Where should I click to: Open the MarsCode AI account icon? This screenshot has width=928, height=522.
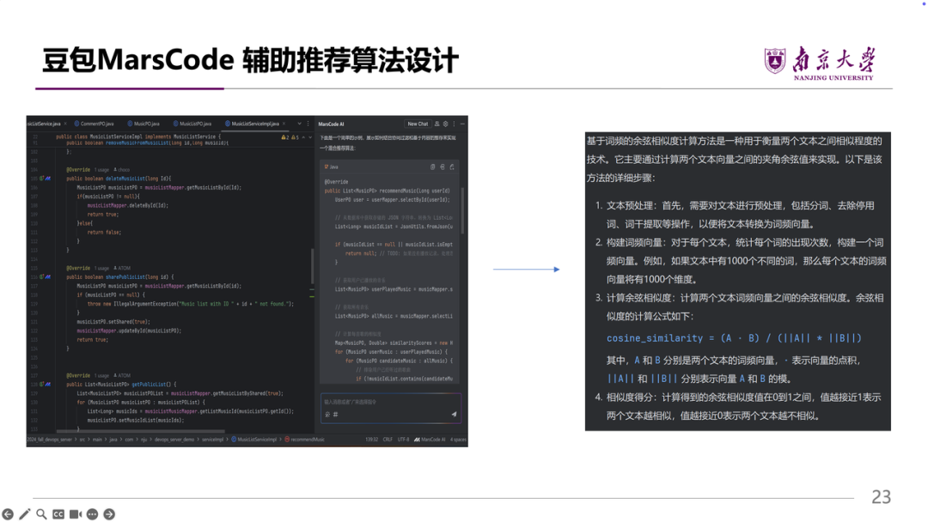coord(437,124)
